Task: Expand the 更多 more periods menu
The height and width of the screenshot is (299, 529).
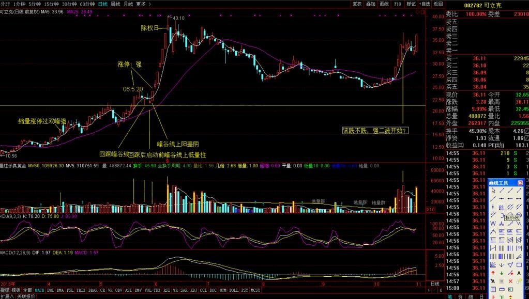Action: 143,4
